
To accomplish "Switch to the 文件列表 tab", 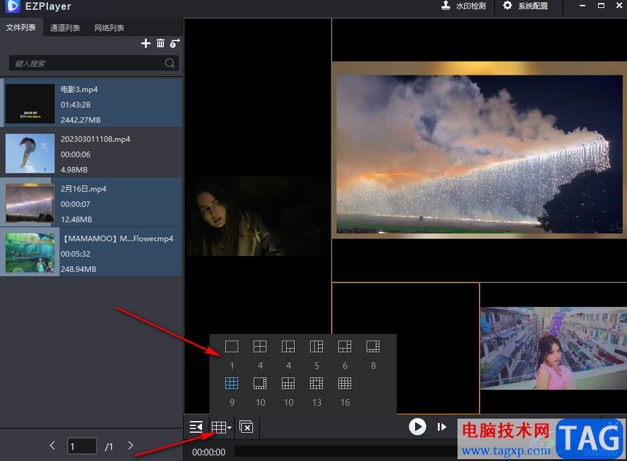I will click(21, 28).
